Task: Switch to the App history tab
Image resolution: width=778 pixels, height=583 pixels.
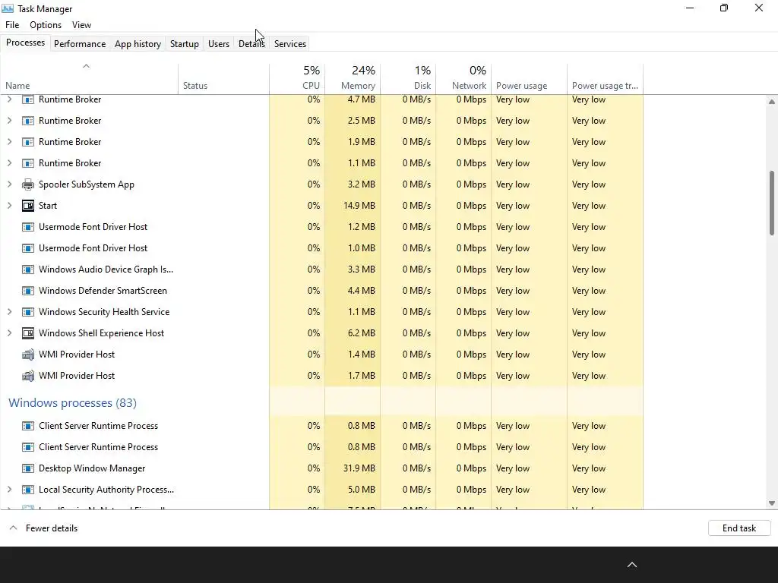Action: pyautogui.click(x=138, y=43)
